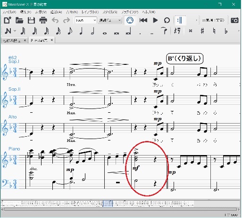The image size is (242, 218).
Task: Toggle loop playback
Action: (167, 20)
